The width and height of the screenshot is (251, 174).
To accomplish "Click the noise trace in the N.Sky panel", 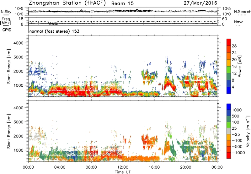I will [123, 11].
